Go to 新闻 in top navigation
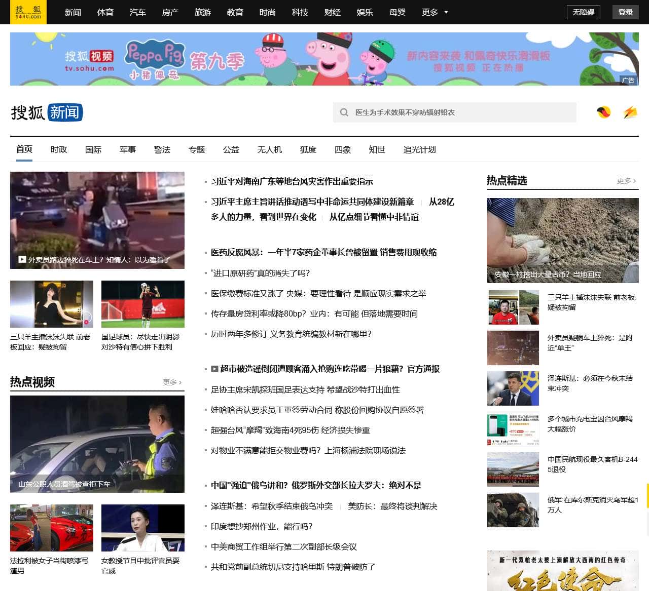Viewport: 649px width, 591px height. tap(73, 12)
